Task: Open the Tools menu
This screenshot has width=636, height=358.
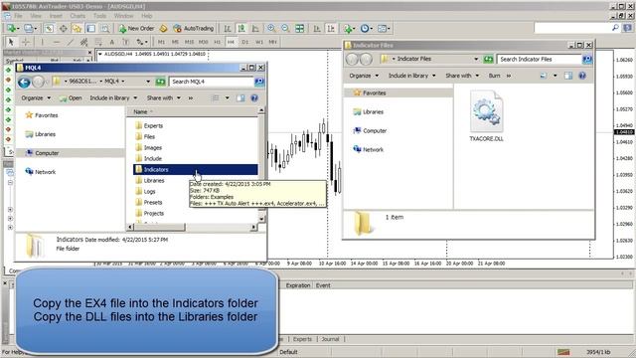Action: (99, 16)
